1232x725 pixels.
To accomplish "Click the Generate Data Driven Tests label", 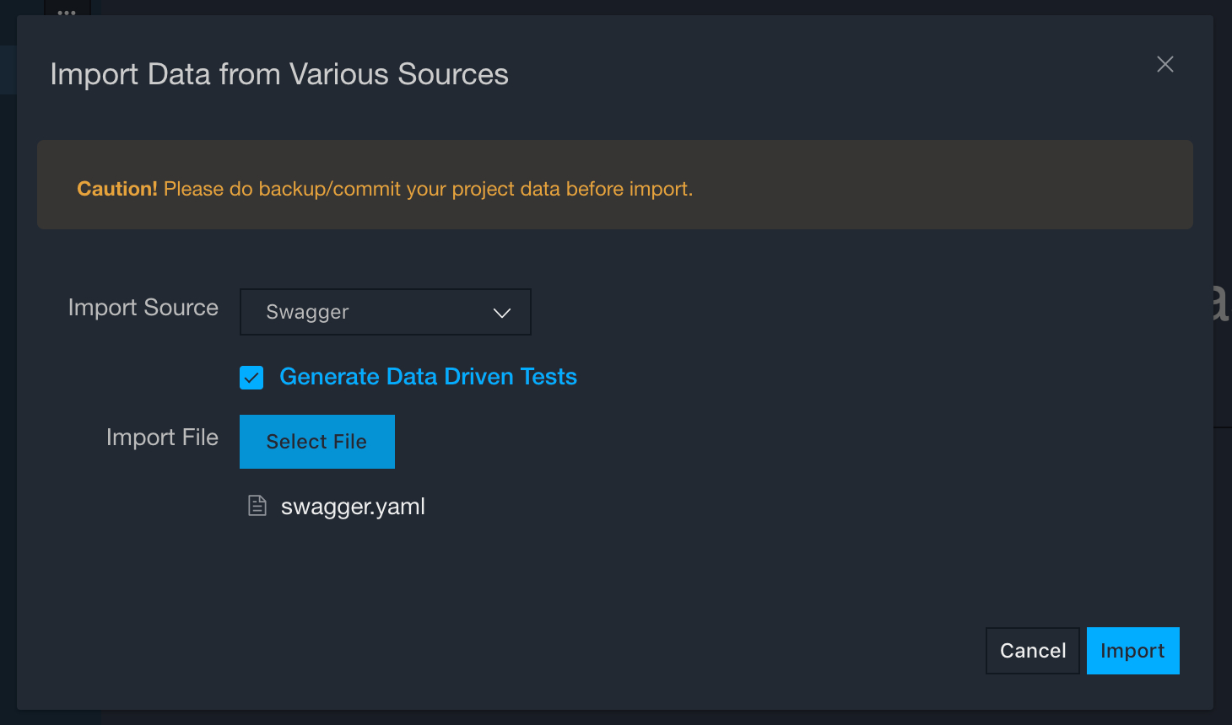I will [x=428, y=377].
